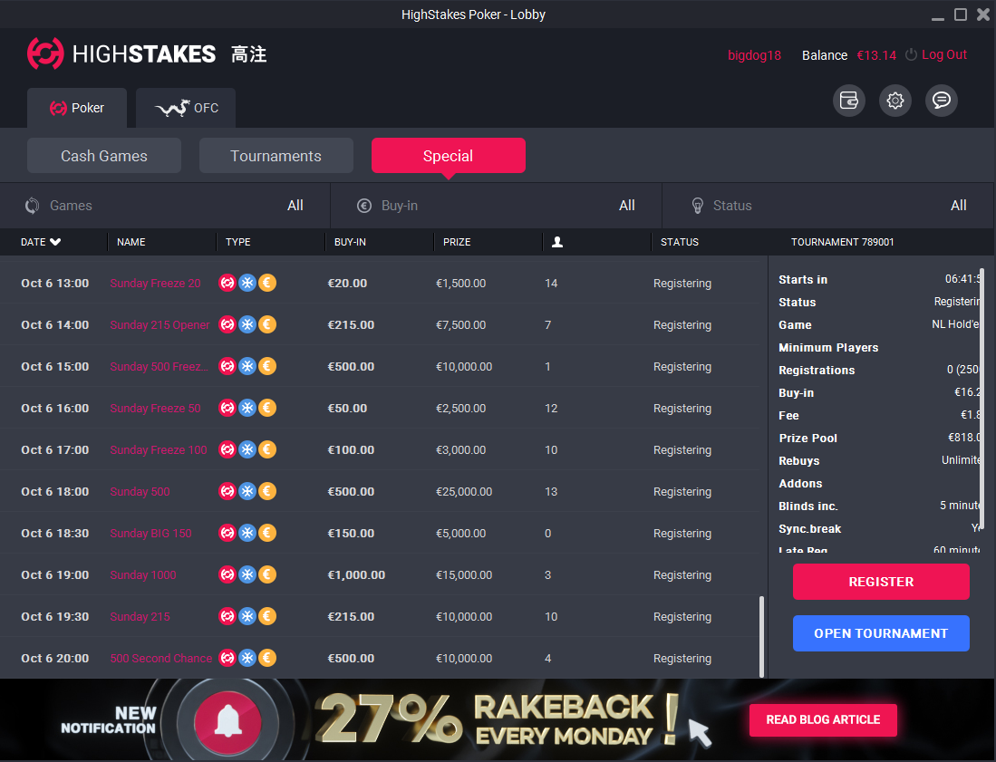Image resolution: width=996 pixels, height=762 pixels.
Task: Click the Games filter refresh icon
Action: point(33,206)
